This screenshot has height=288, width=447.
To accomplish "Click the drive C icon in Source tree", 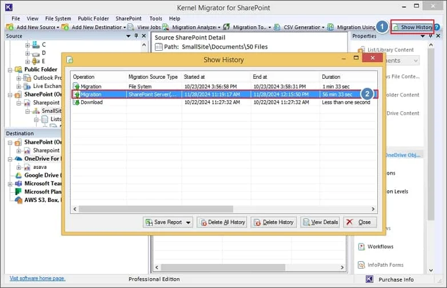I will (x=36, y=44).
